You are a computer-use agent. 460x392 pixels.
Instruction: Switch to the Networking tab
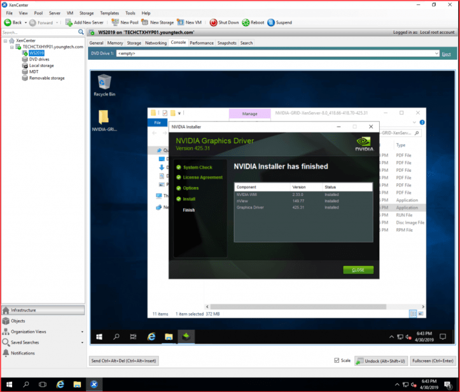click(x=156, y=43)
